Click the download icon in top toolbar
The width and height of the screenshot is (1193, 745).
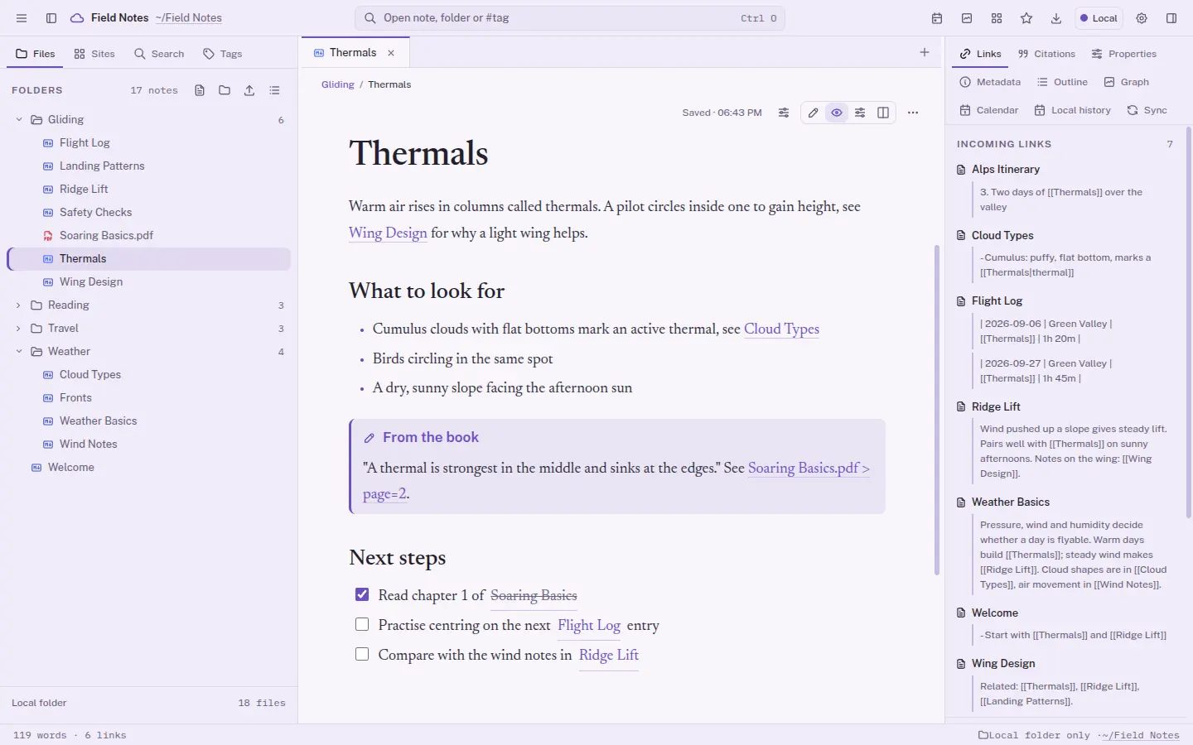1056,18
